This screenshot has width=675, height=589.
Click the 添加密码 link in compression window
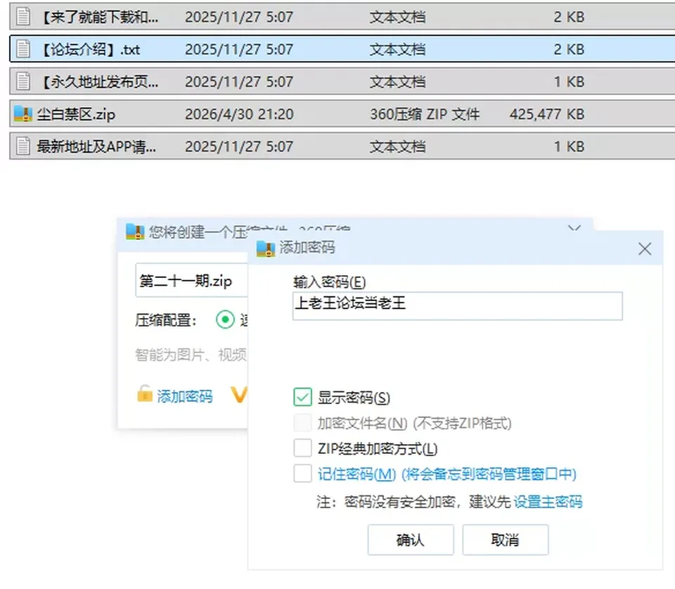(x=185, y=396)
